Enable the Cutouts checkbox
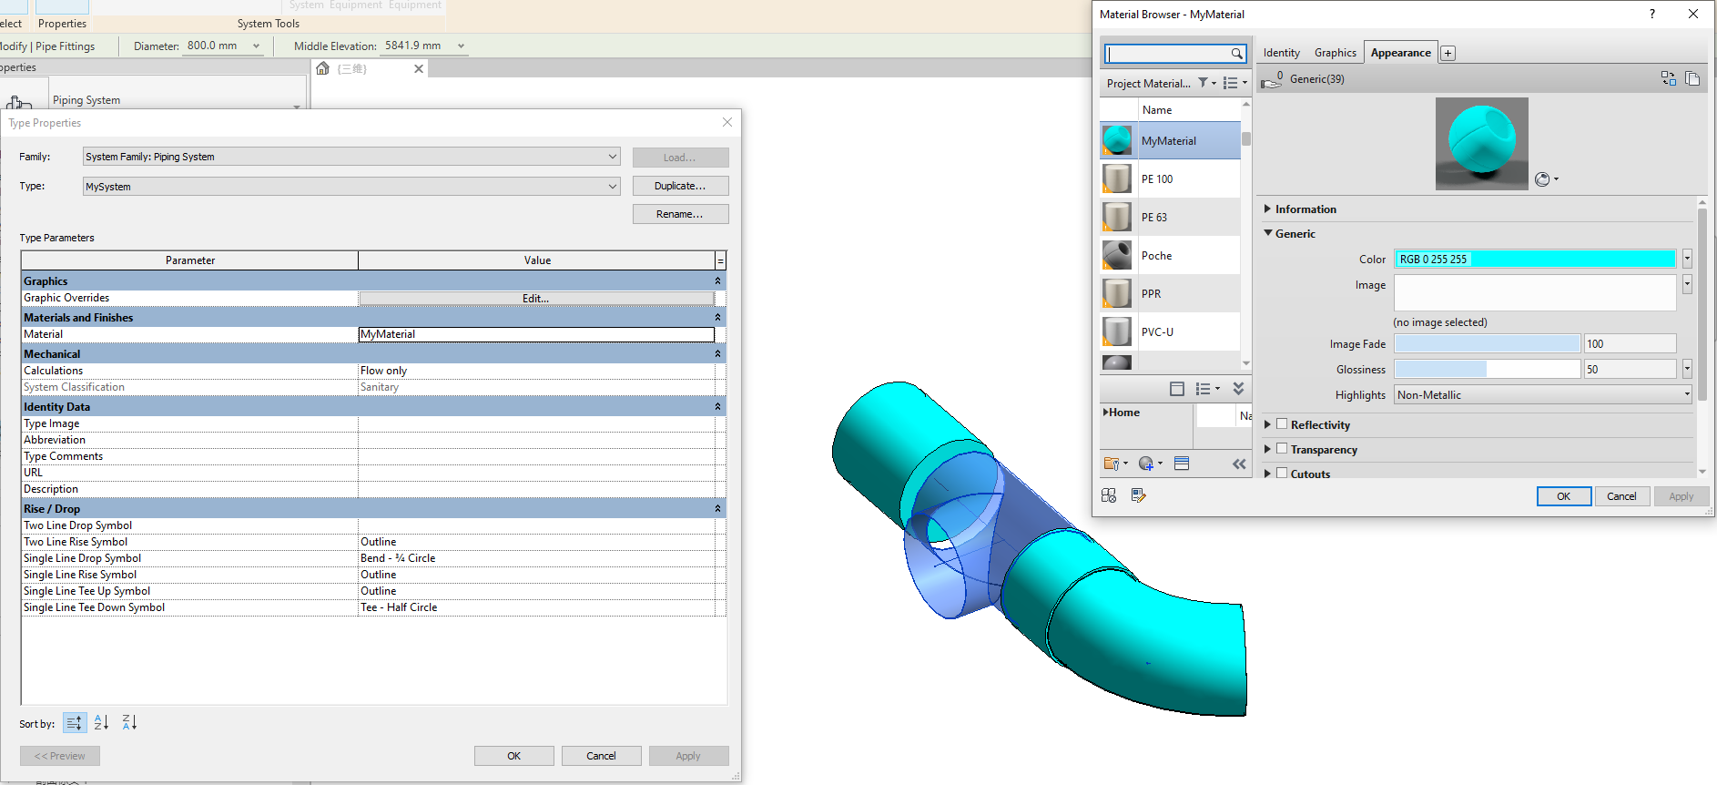The image size is (1717, 785). pyautogui.click(x=1282, y=474)
